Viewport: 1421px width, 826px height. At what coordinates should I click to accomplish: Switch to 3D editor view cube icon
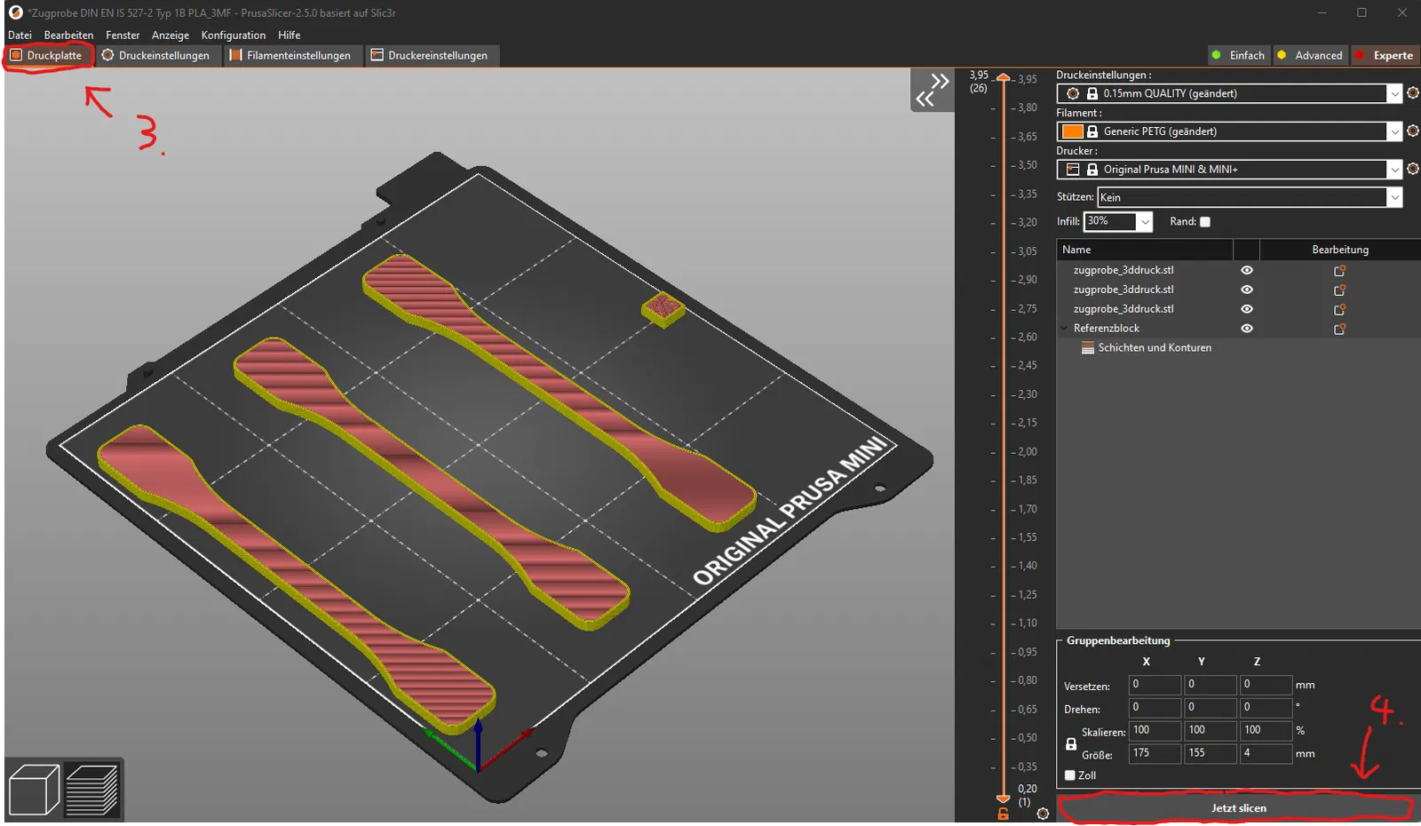click(x=34, y=790)
